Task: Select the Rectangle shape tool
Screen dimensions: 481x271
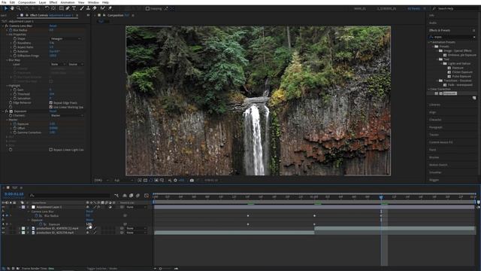Action: coord(62,8)
